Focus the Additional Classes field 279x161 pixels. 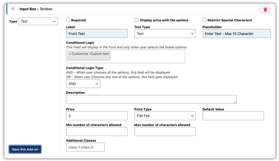(85, 147)
